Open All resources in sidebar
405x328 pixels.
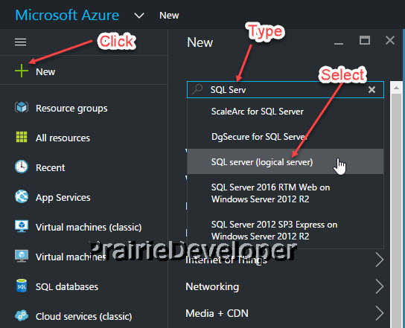click(63, 138)
